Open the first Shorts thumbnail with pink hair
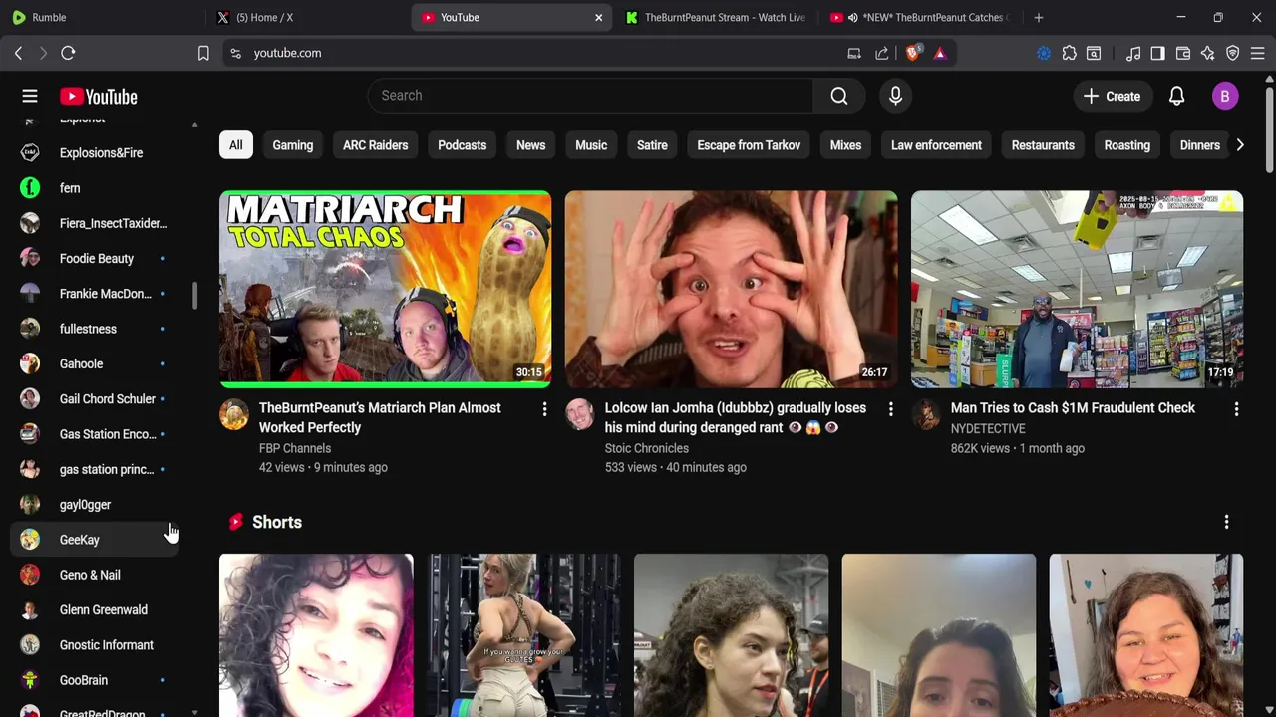This screenshot has height=717, width=1276. (x=316, y=635)
